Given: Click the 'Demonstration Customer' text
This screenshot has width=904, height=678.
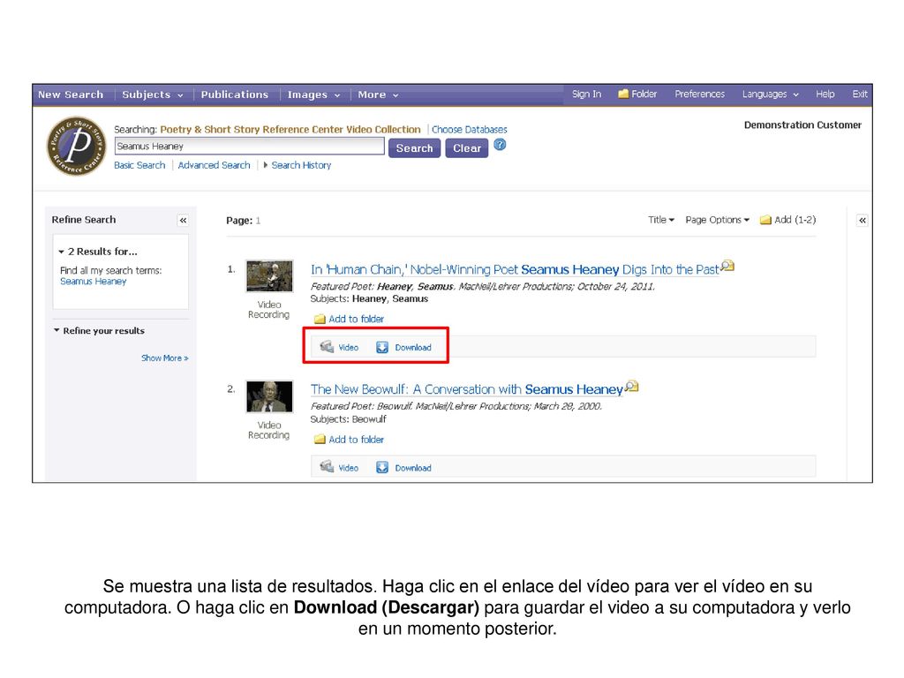Looking at the screenshot, I should click(x=802, y=125).
